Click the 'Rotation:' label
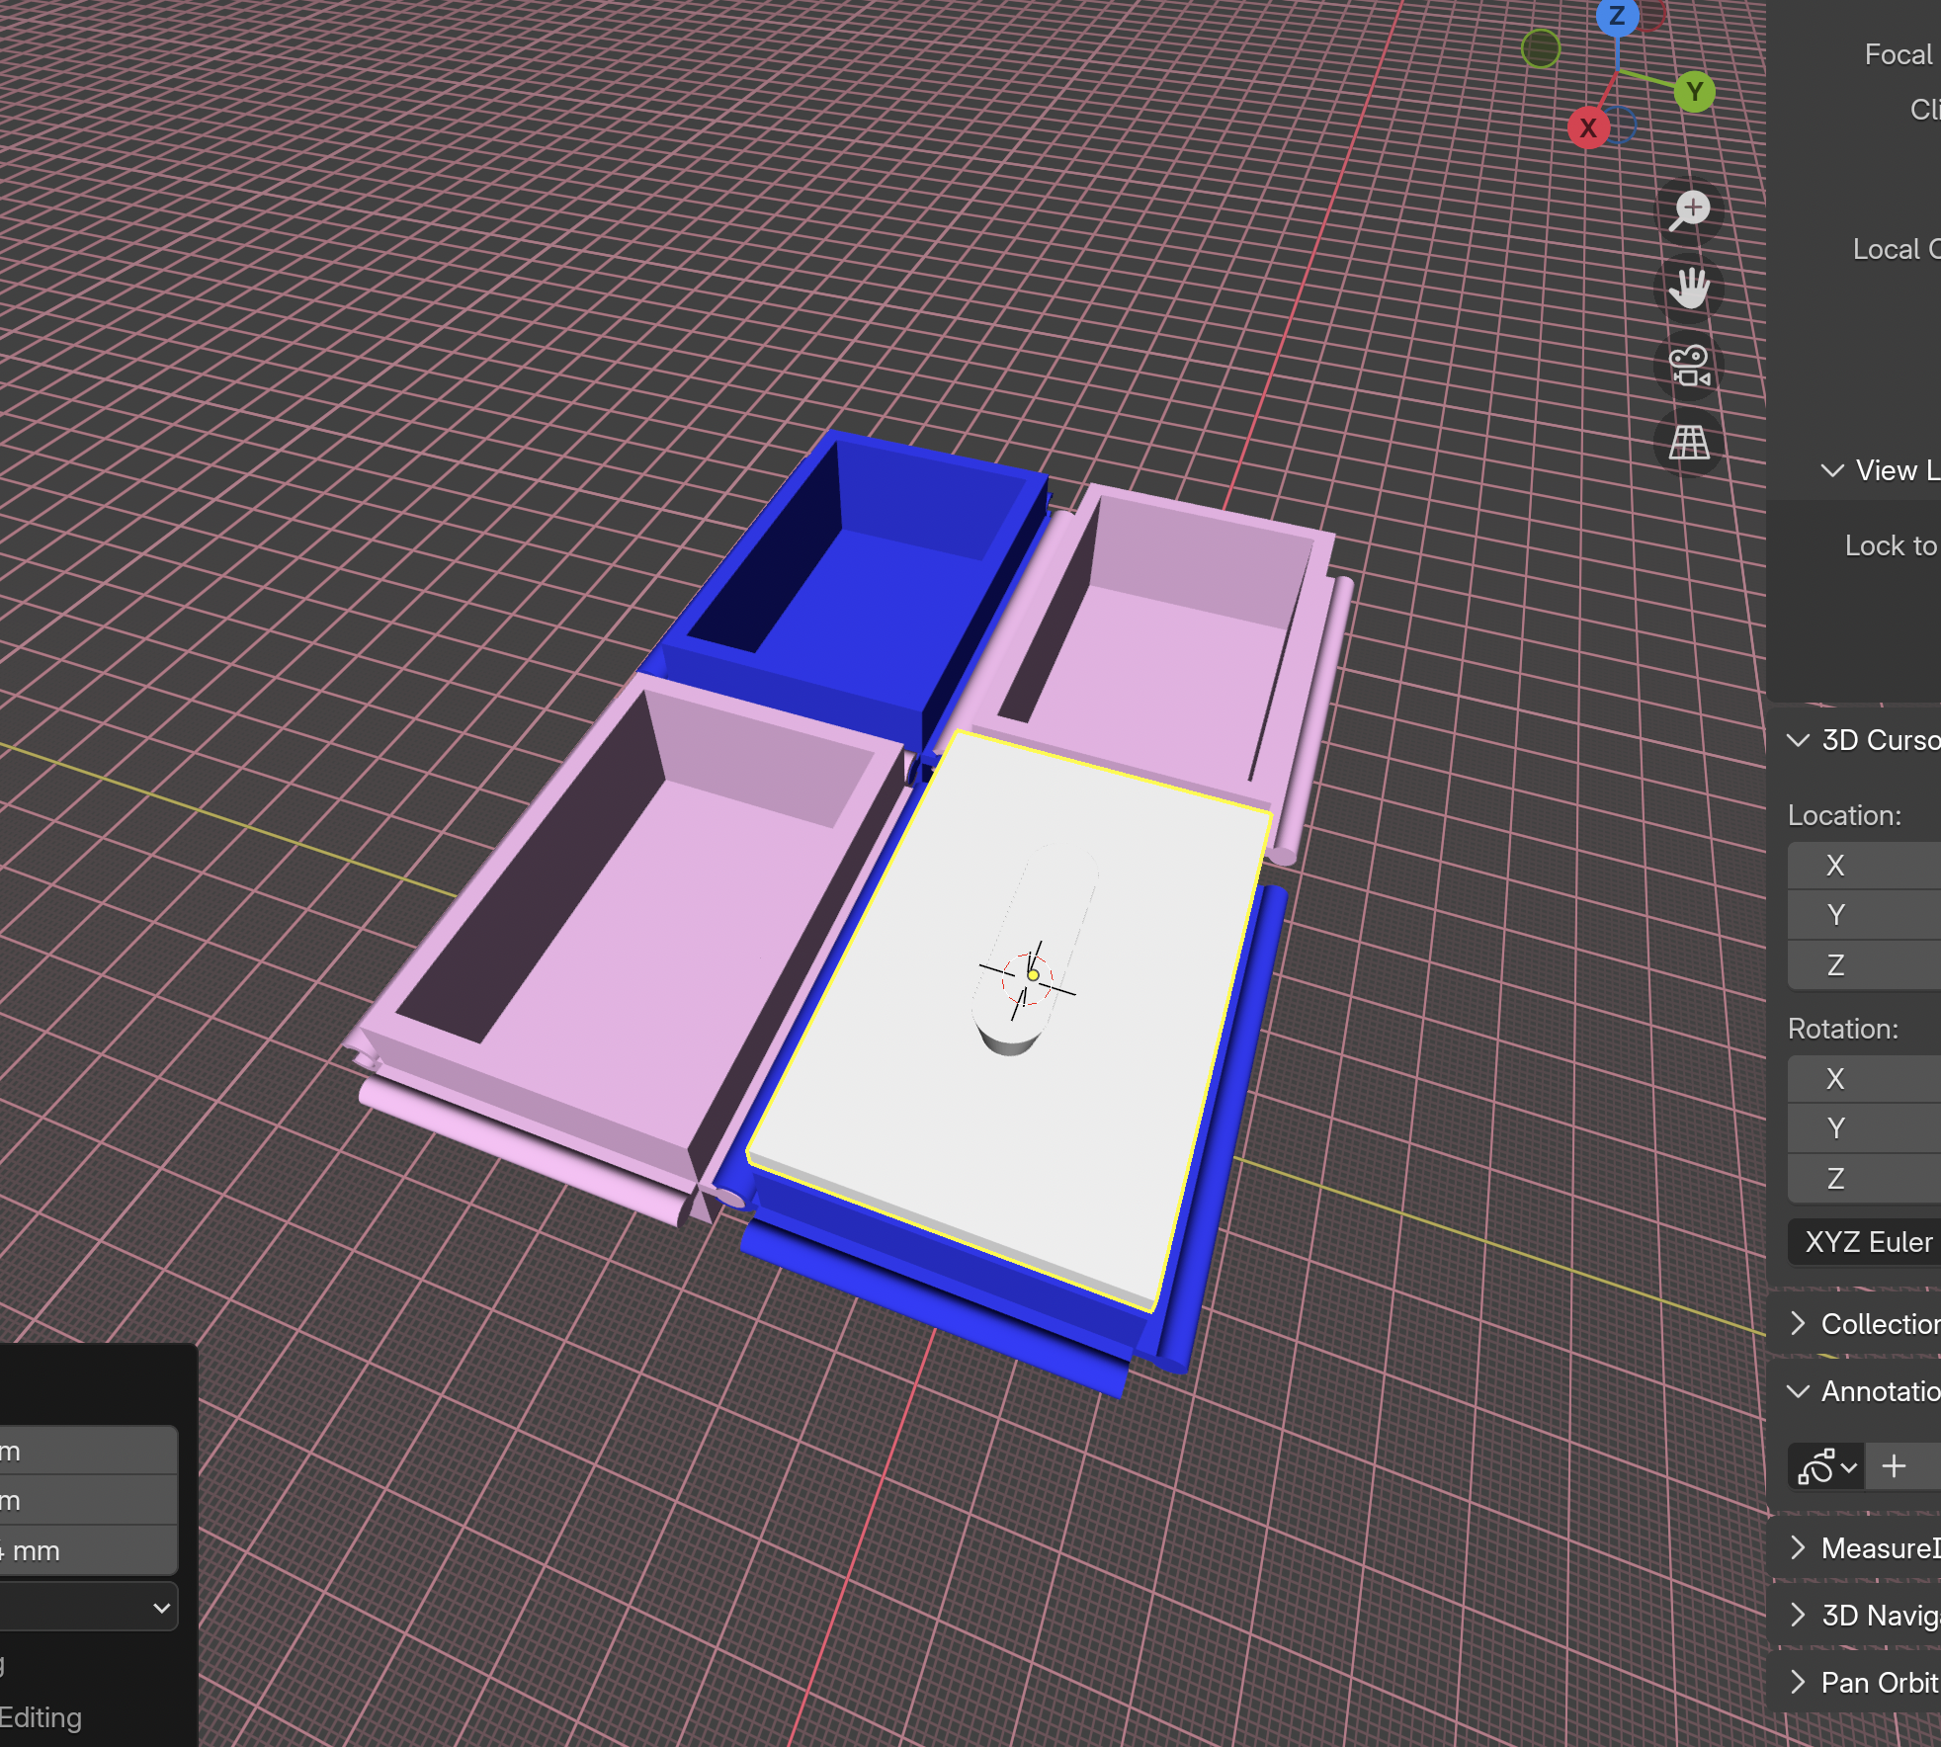The width and height of the screenshot is (1941, 1747). 1843,1029
